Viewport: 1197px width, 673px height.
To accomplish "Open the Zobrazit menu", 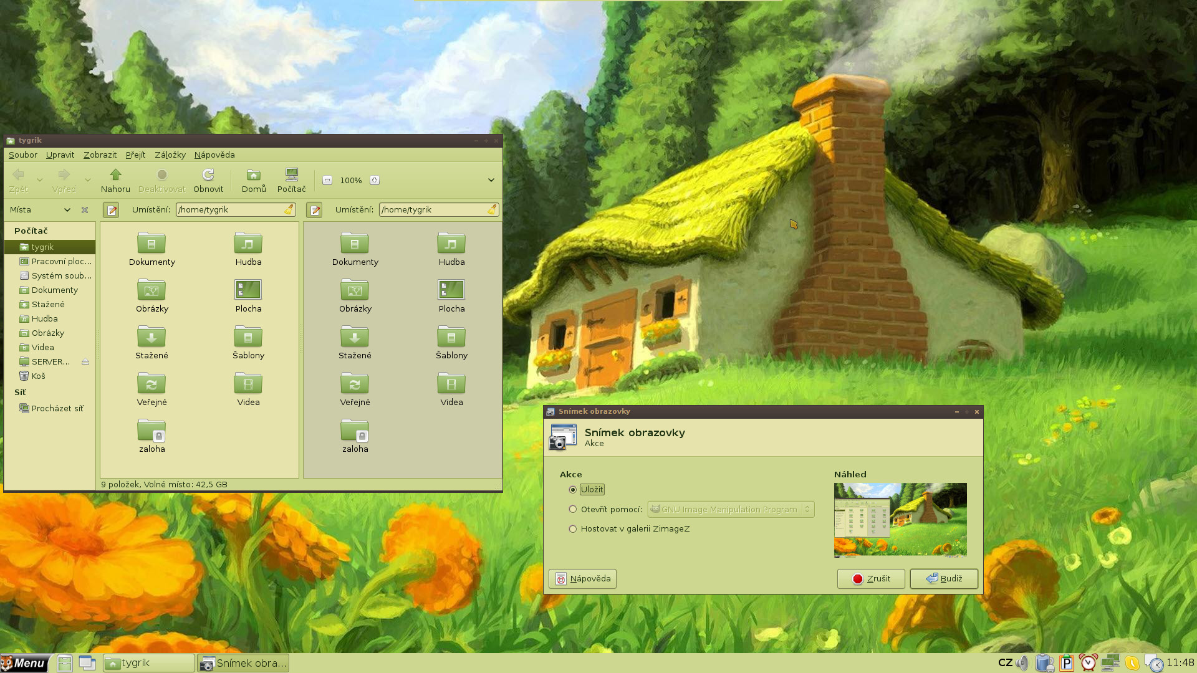I will point(100,155).
